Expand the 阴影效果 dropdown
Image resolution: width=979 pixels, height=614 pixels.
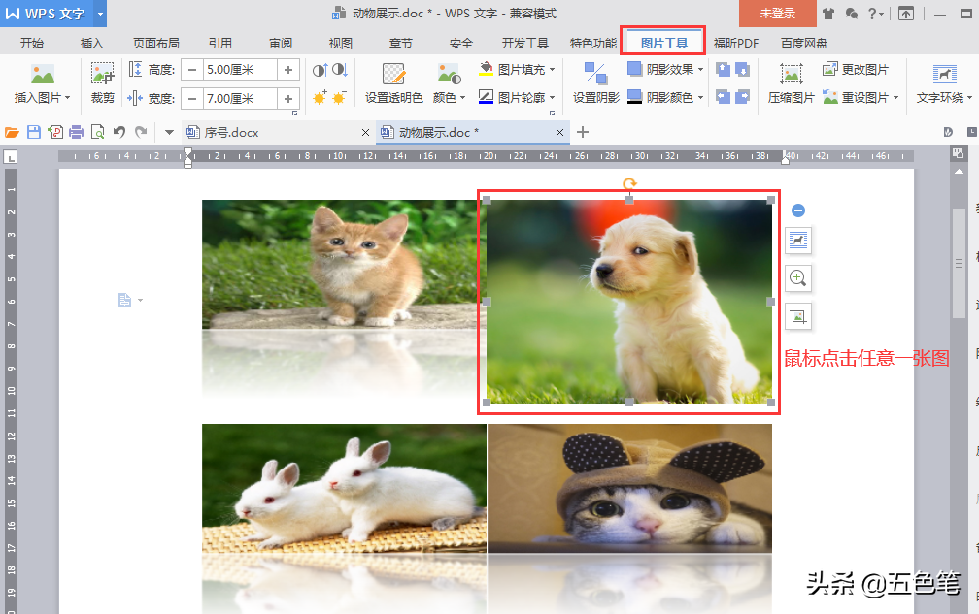click(x=666, y=70)
